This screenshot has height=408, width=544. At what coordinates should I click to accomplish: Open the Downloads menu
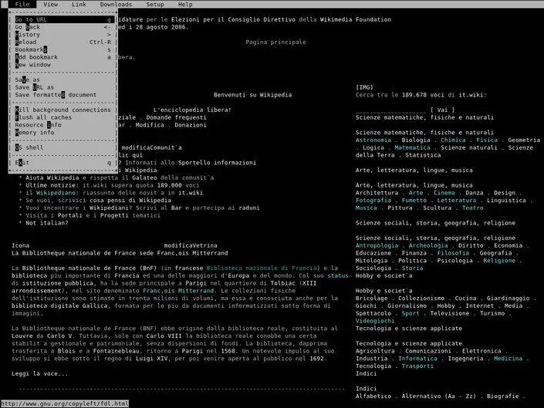tap(116, 4)
